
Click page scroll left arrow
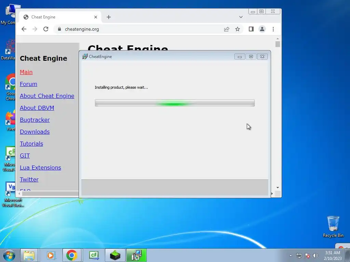point(19,194)
